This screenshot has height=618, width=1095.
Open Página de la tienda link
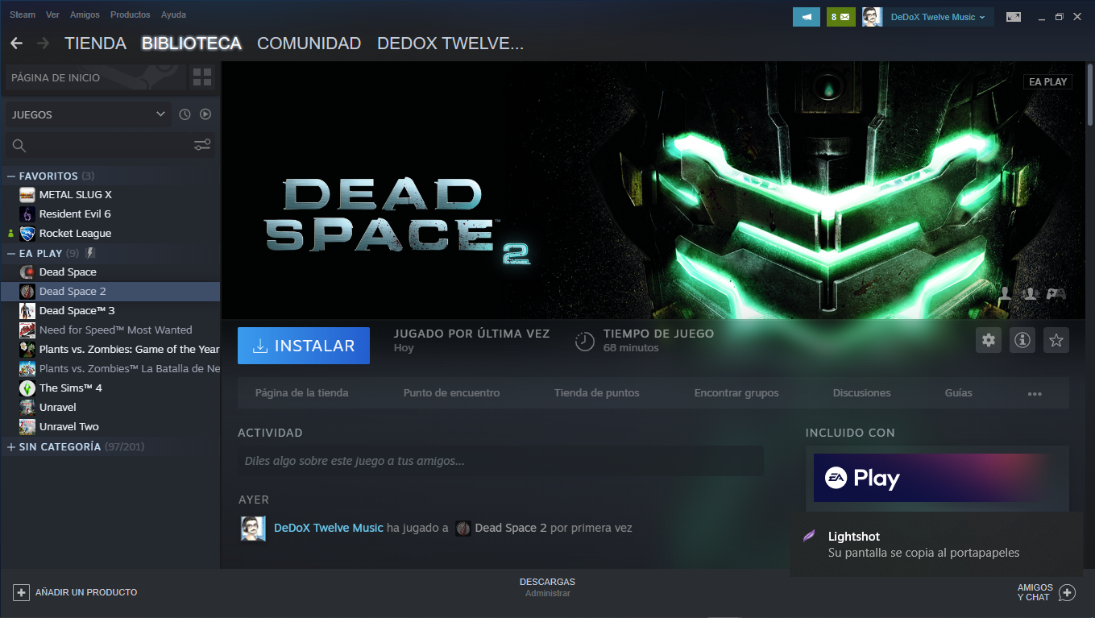pos(302,393)
